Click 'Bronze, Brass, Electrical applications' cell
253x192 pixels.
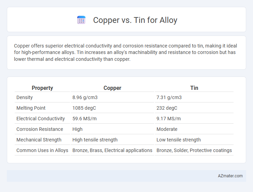112,150
